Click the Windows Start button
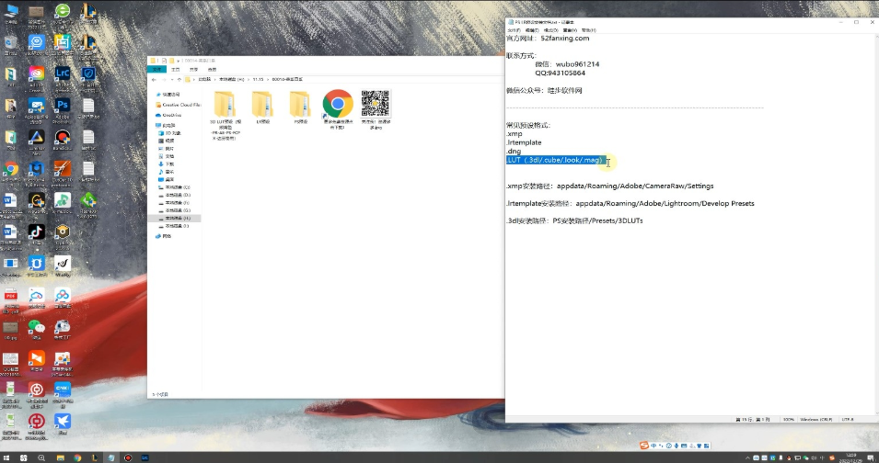Screen dimensions: 879x463 click(7, 457)
